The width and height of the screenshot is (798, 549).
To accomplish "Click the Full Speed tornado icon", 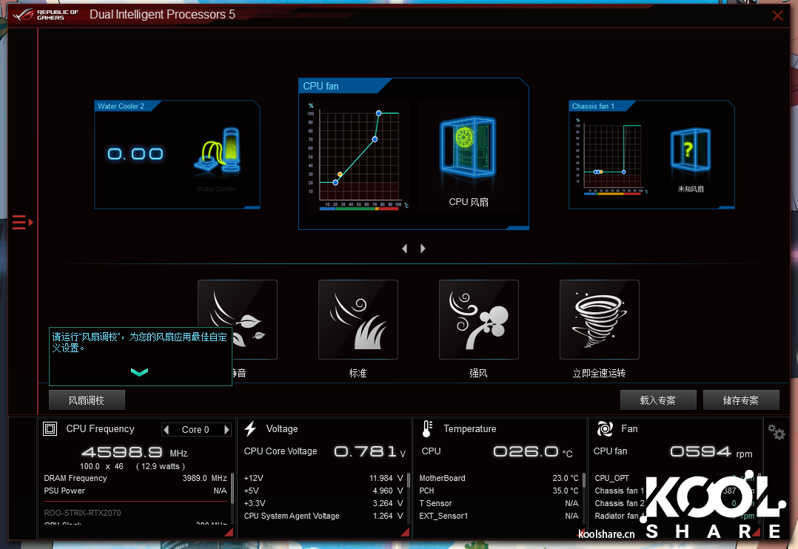I will (599, 320).
